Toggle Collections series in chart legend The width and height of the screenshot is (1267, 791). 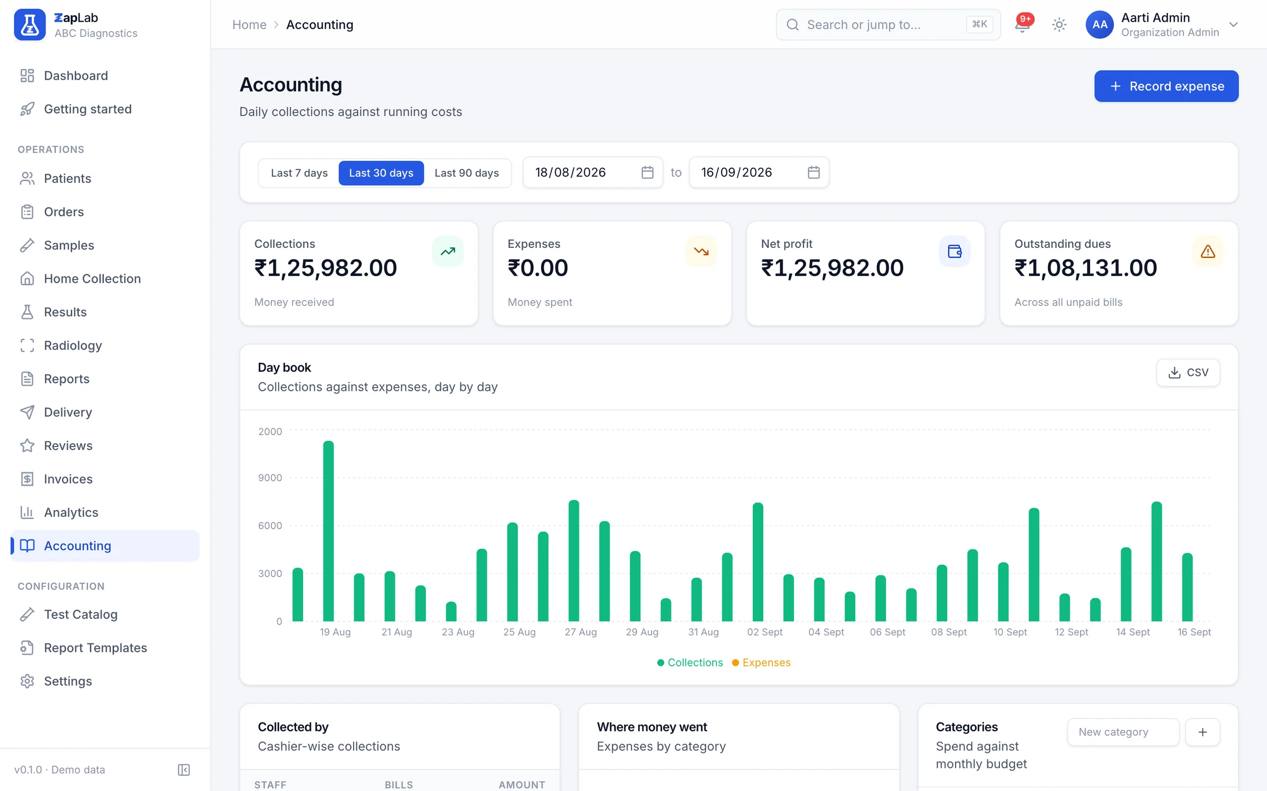[x=690, y=662]
